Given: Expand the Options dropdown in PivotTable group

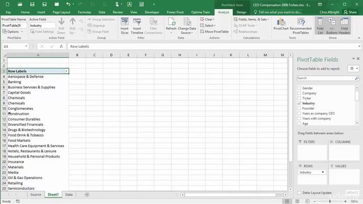Looking at the screenshot, I should pos(12,32).
